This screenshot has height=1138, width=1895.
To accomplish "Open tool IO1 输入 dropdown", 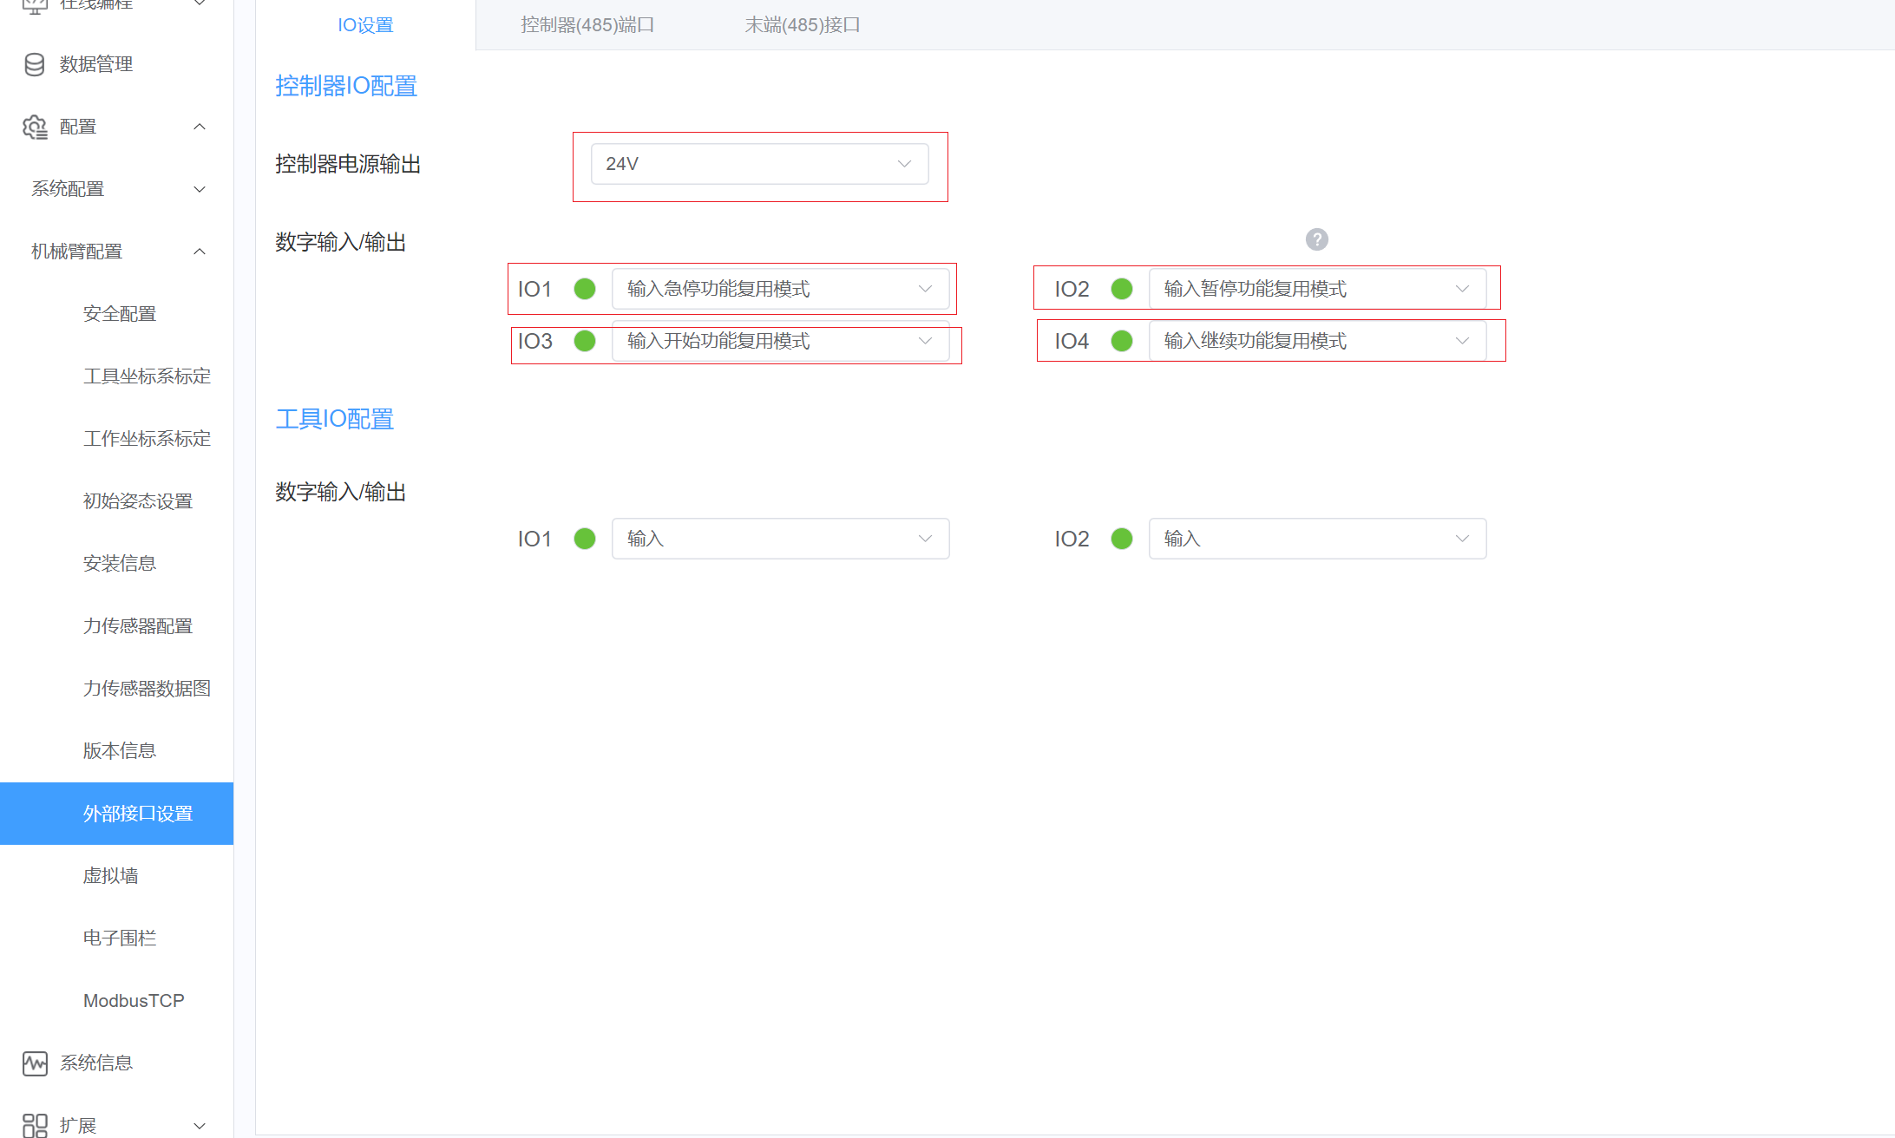I will tap(780, 539).
